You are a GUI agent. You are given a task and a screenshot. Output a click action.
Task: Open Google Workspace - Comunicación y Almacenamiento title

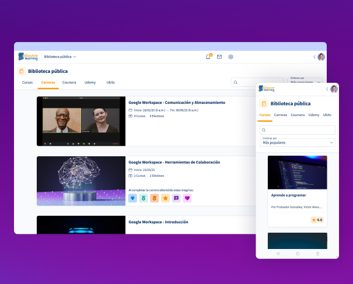(x=177, y=103)
